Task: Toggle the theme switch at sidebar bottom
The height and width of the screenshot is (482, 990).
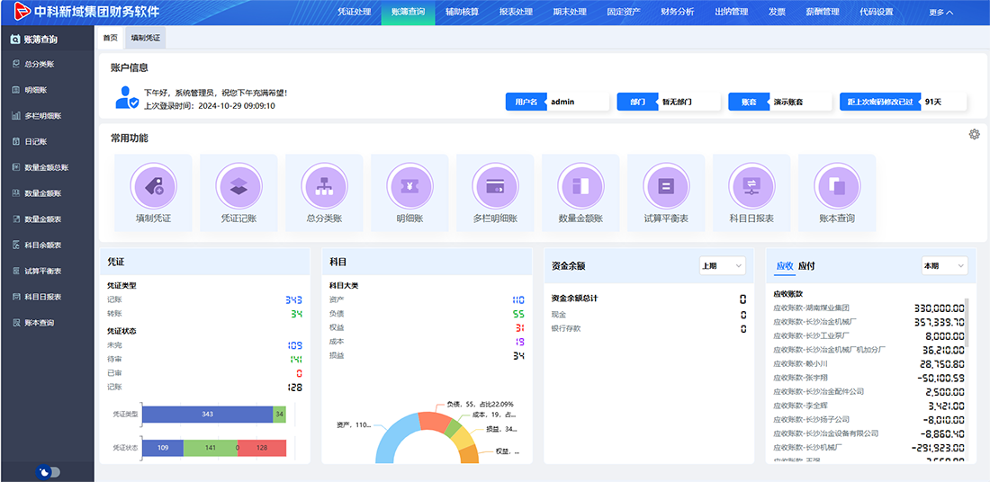Action: (48, 472)
